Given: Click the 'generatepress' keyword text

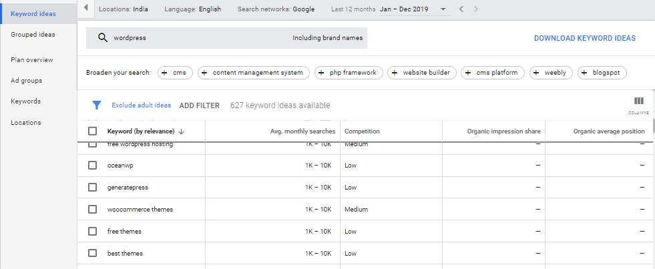Looking at the screenshot, I should (128, 188).
